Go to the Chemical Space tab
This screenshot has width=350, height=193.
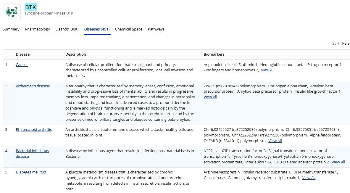click(x=128, y=29)
